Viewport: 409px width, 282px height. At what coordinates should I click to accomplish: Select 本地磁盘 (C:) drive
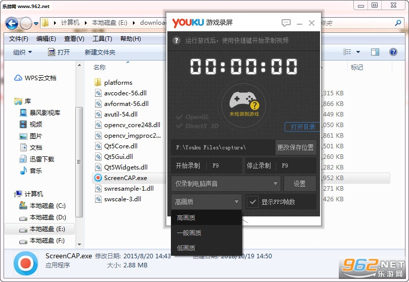point(42,206)
